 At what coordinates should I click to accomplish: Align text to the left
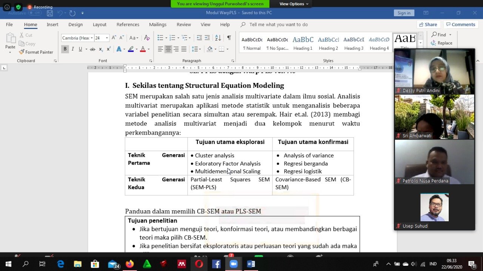pyautogui.click(x=160, y=49)
